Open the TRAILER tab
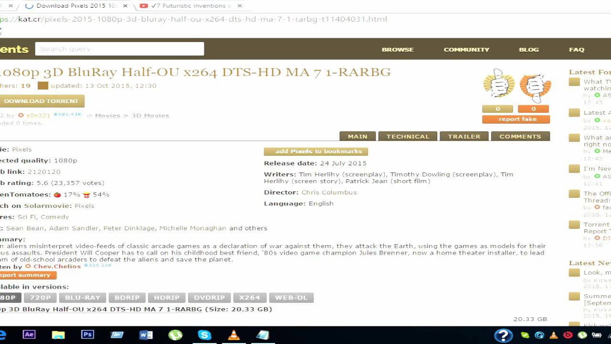 (464, 136)
